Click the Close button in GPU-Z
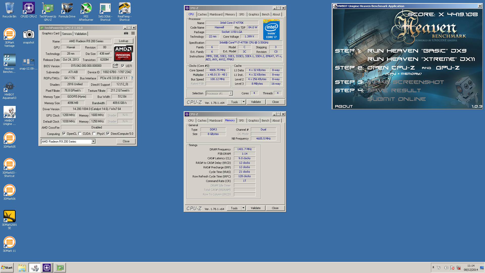Screen dimensions: 485x273 pyautogui.click(x=126, y=141)
